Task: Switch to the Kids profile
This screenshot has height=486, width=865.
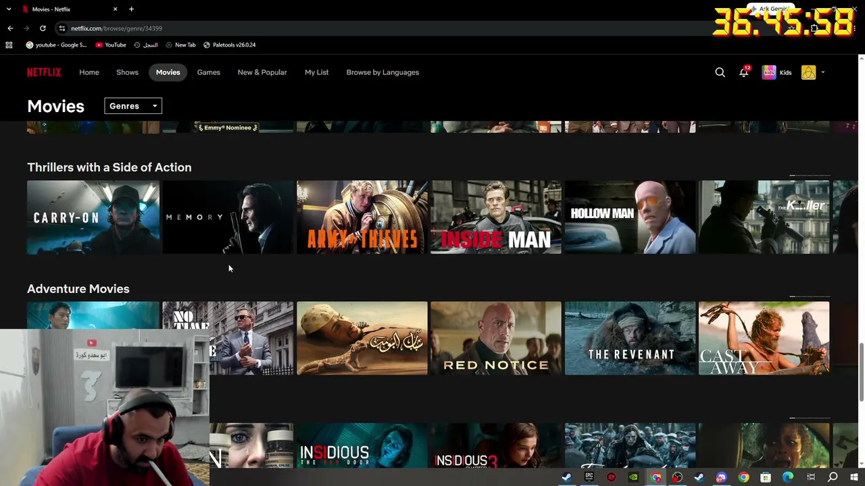Action: point(776,72)
